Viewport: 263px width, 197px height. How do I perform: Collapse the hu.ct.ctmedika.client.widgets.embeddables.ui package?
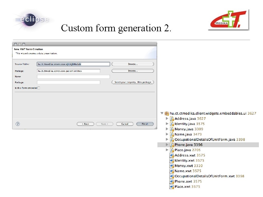tap(162, 113)
